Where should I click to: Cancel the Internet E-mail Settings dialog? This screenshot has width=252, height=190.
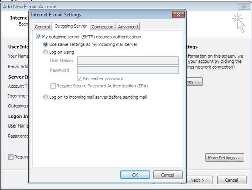(168, 175)
